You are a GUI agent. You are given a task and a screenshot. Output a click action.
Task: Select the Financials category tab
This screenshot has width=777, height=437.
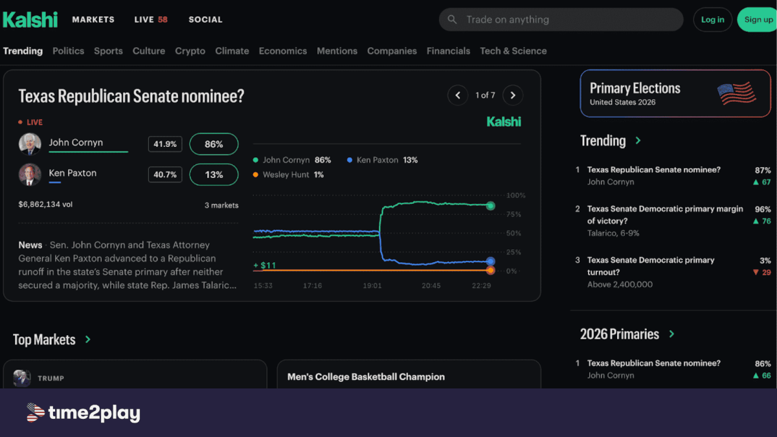click(x=448, y=50)
